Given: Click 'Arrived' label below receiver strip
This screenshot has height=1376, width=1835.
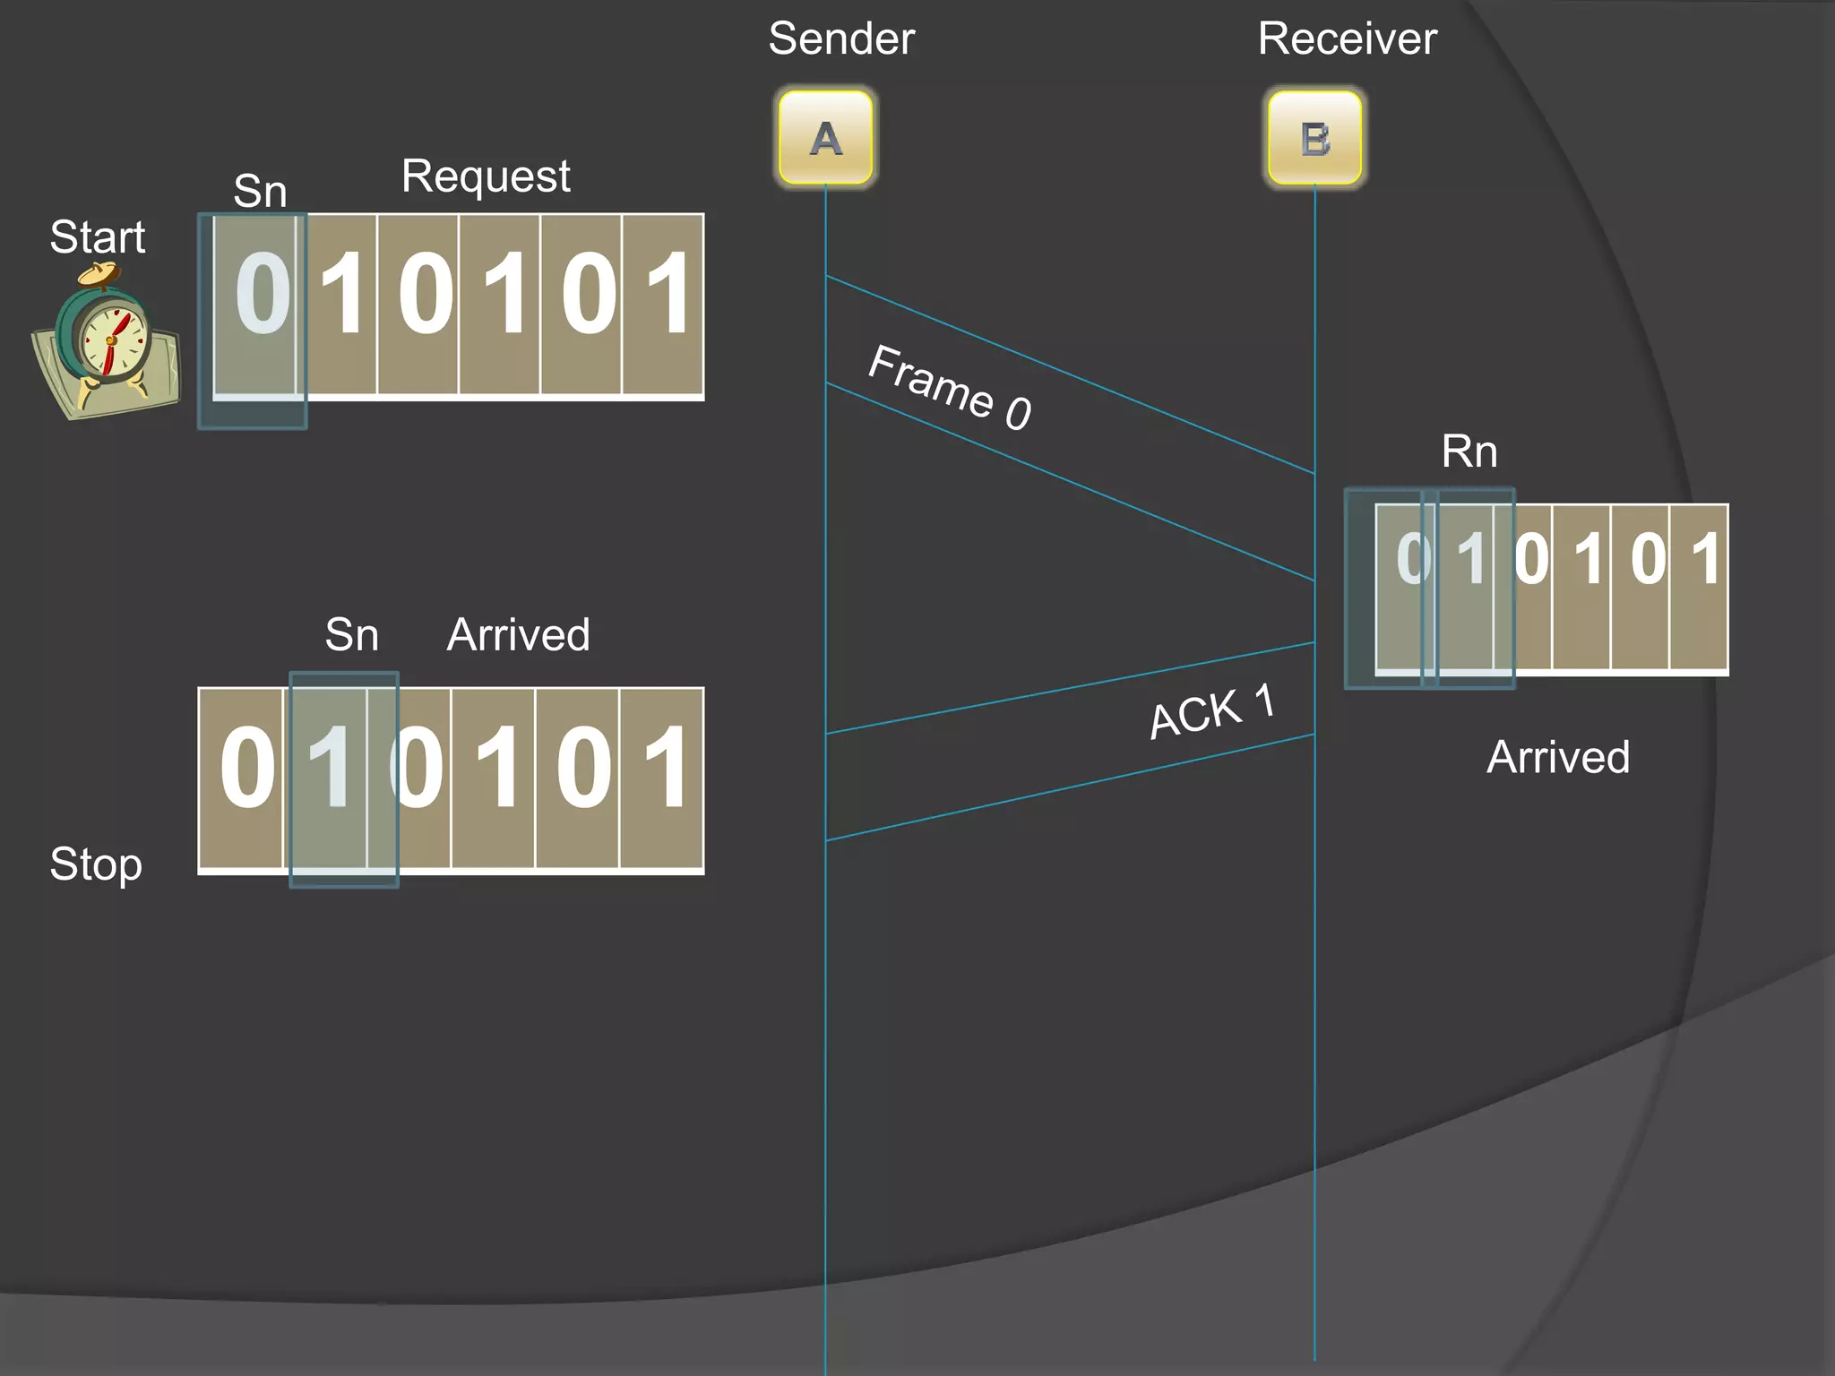Looking at the screenshot, I should pos(1558,757).
